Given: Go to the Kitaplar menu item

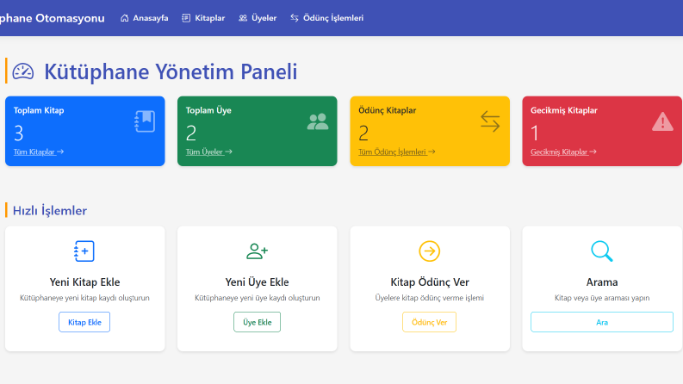Looking at the screenshot, I should pyautogui.click(x=203, y=18).
